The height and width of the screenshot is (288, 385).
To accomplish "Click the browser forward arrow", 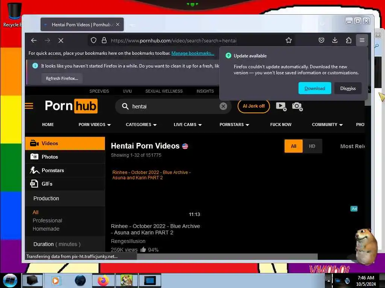I will [47, 40].
